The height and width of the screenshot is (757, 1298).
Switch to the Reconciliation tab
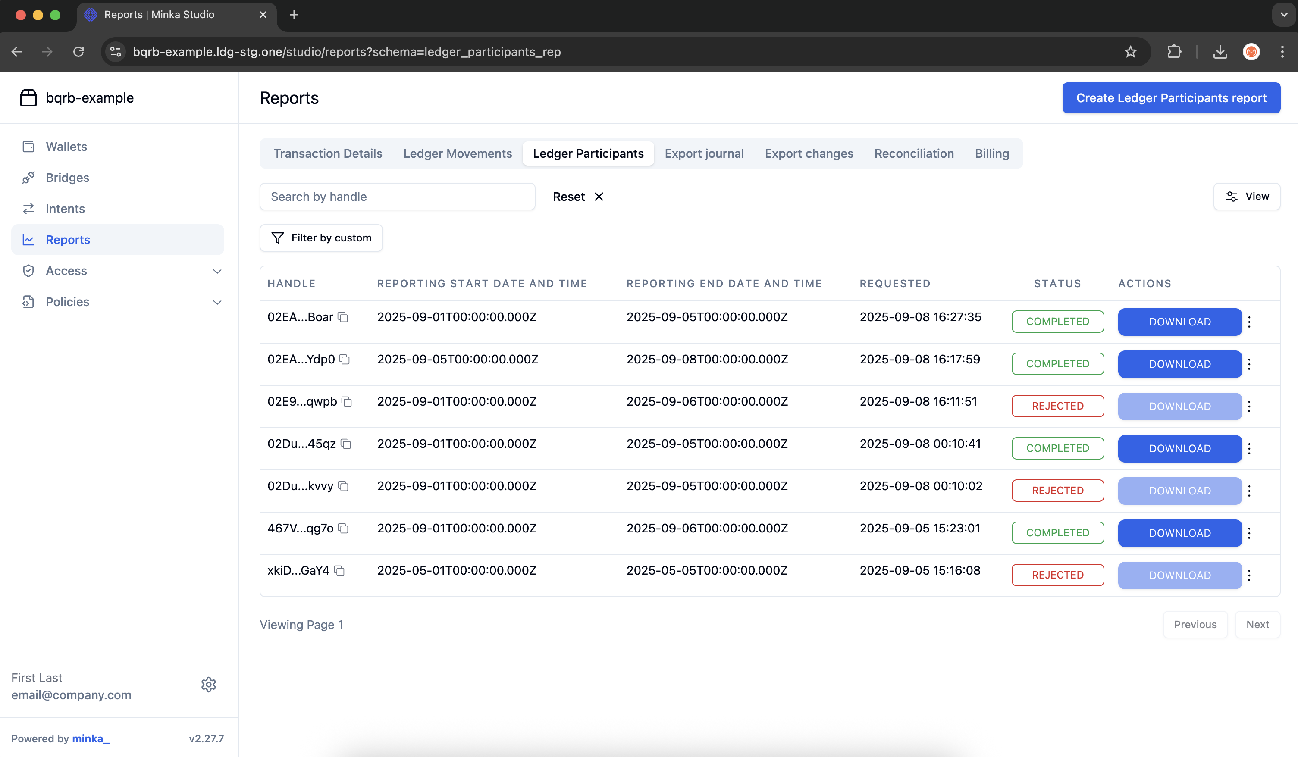tap(914, 153)
